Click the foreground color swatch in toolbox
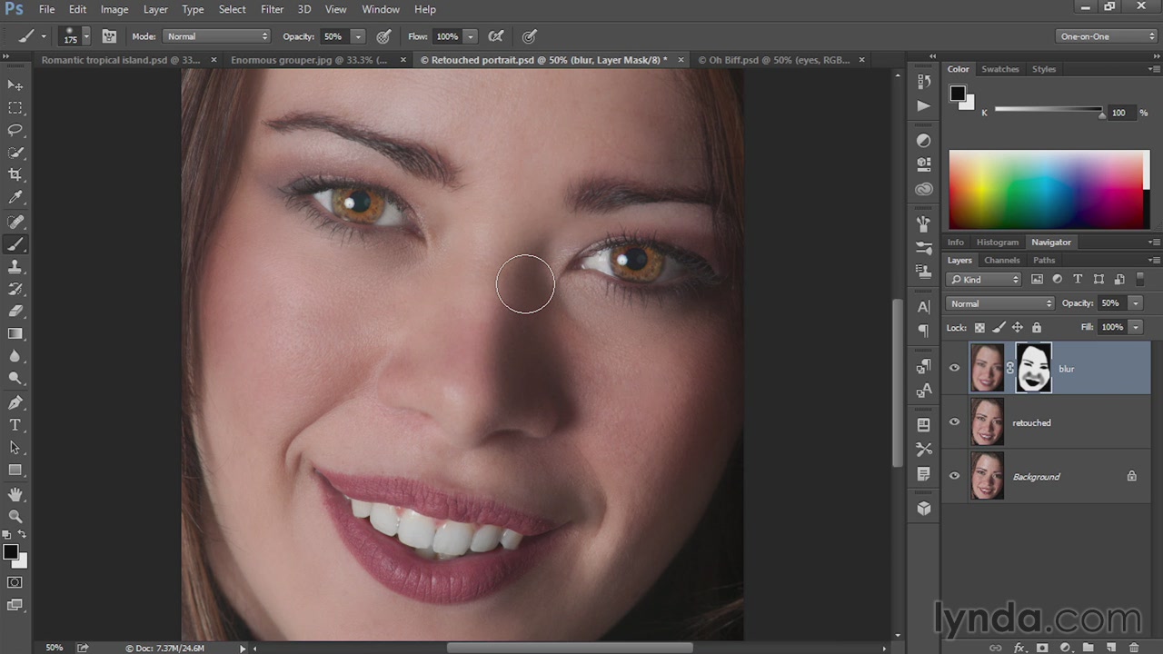This screenshot has width=1163, height=654. tap(11, 552)
